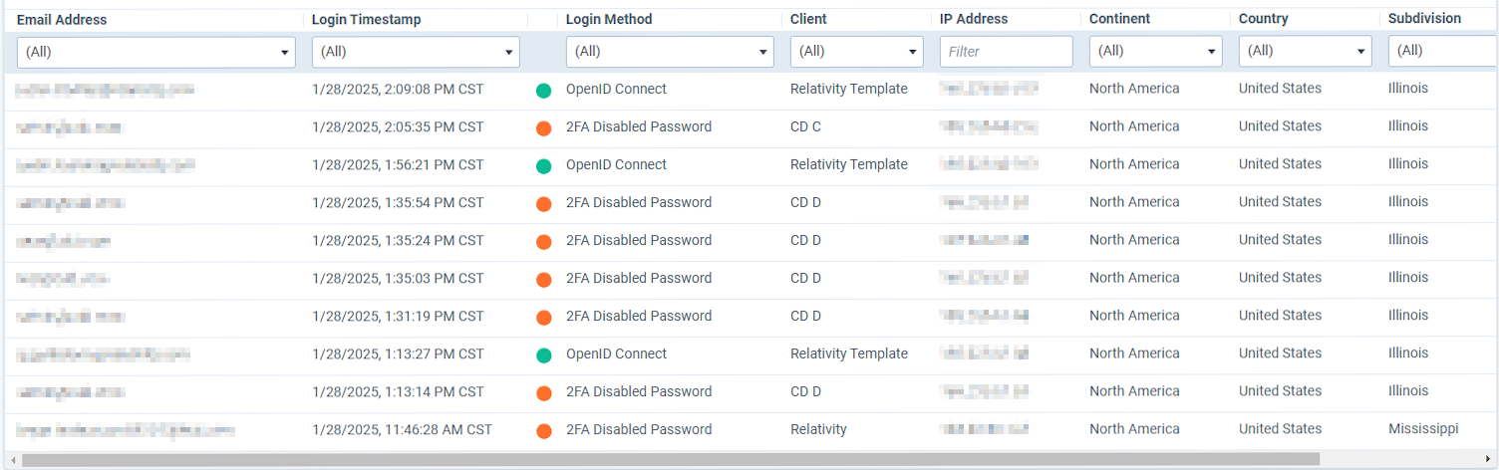This screenshot has height=470, width=1499.
Task: Select timestamp 1/28/2025, 1:56:21 PM CST
Action: pos(398,164)
